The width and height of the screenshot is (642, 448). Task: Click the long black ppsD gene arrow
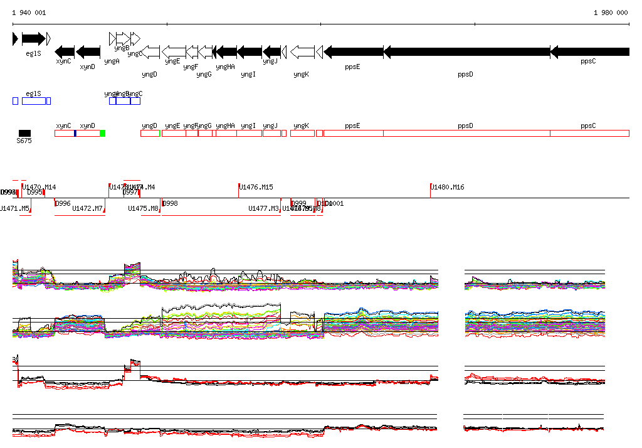pos(466,52)
